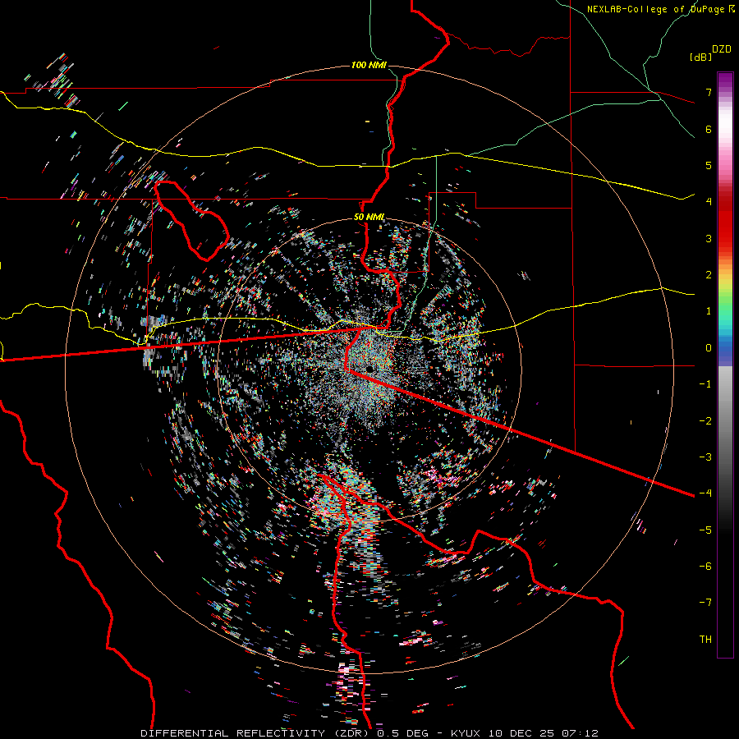Click the KYUX station identifier
The image size is (739, 739).
click(x=466, y=733)
